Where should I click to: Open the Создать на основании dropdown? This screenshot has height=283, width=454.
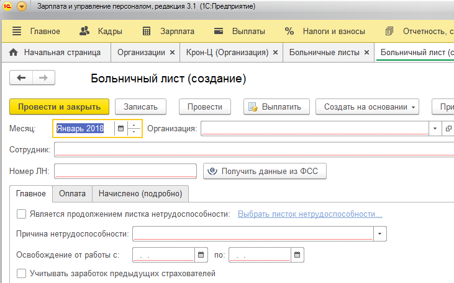pos(367,107)
